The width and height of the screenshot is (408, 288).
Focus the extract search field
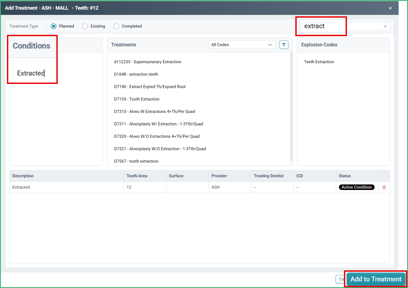point(345,26)
